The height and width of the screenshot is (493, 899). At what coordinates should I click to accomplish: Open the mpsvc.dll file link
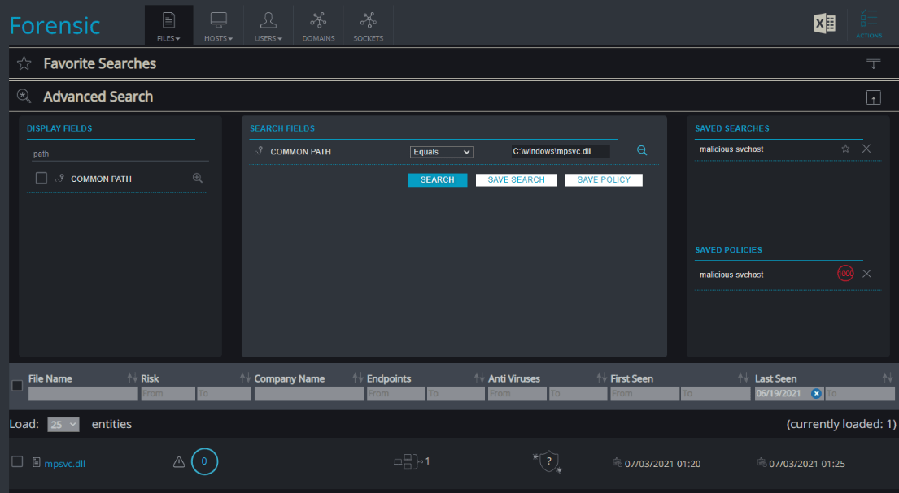coord(65,464)
